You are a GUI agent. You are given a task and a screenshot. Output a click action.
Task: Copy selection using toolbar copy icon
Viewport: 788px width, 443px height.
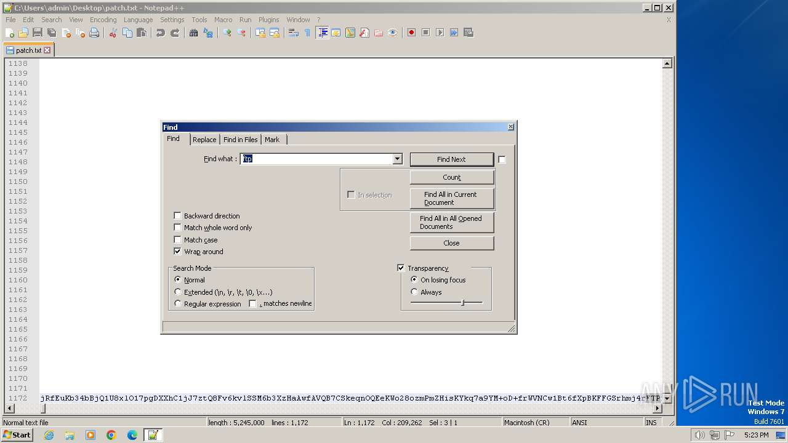click(x=127, y=33)
